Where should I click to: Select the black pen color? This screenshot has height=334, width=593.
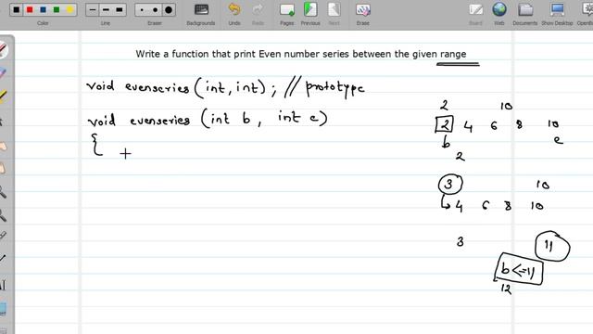[x=17, y=10]
